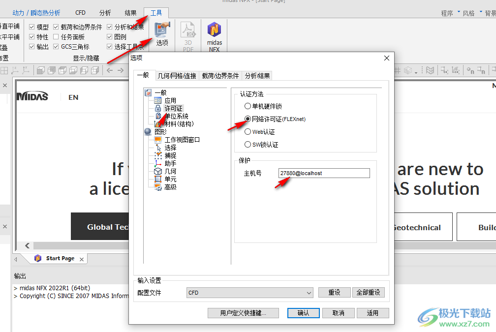The image size is (496, 332).
Task: Select 高级 in the options tree
Action: (170, 187)
